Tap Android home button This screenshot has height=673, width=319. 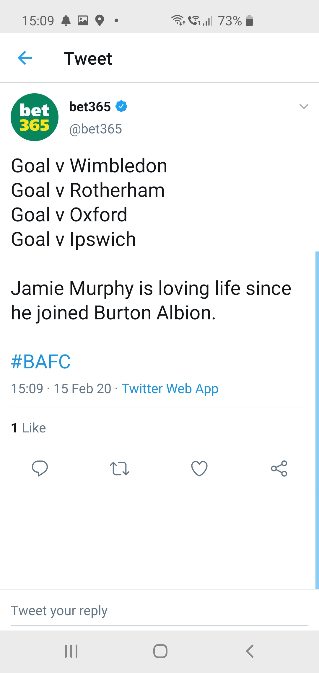[x=160, y=651]
